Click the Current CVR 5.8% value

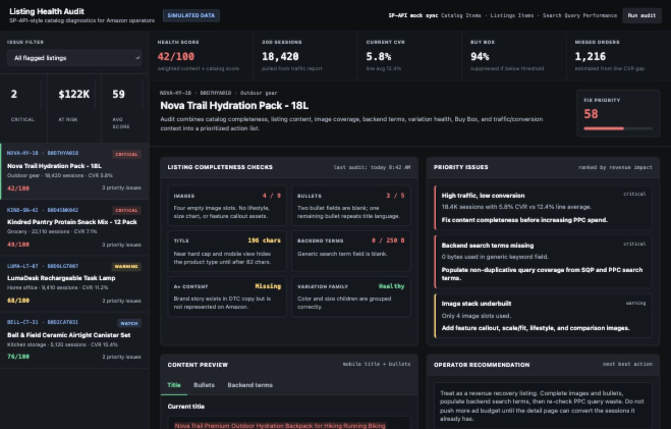pos(378,56)
